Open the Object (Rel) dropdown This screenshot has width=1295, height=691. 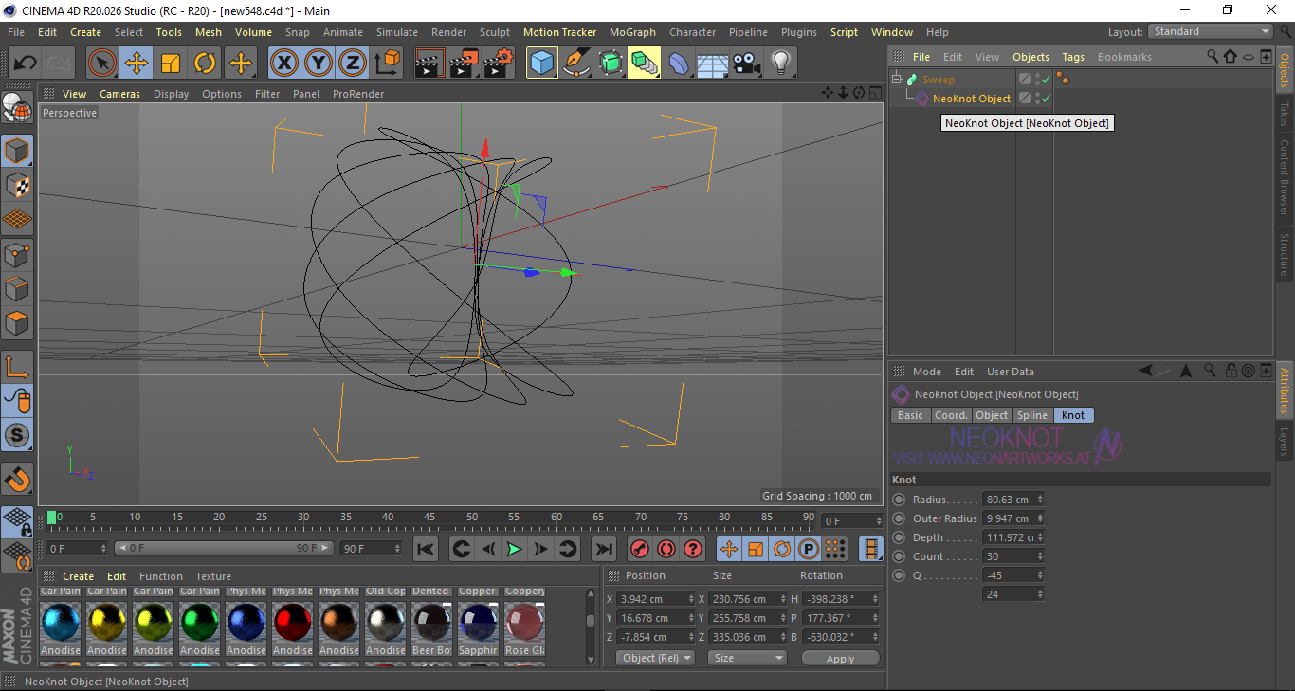click(655, 658)
